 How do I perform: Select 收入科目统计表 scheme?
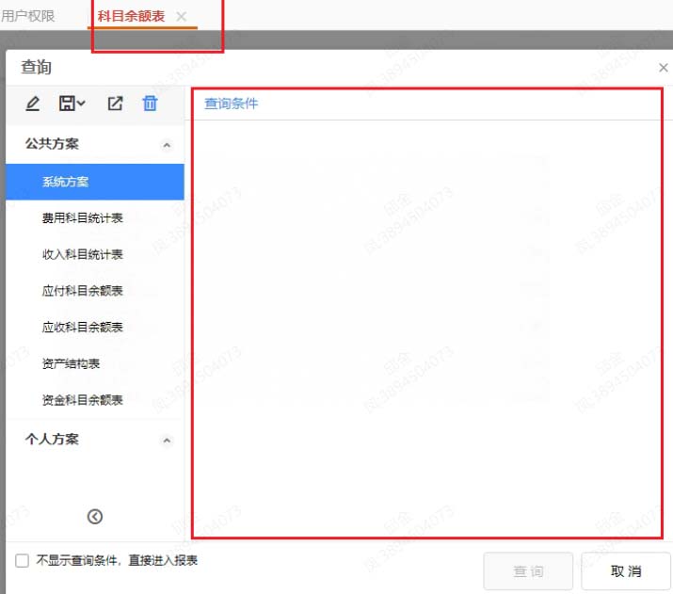(x=82, y=255)
